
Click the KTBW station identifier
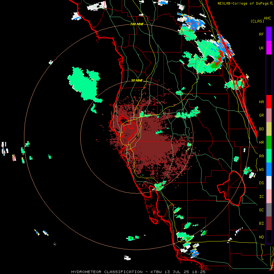156,272
